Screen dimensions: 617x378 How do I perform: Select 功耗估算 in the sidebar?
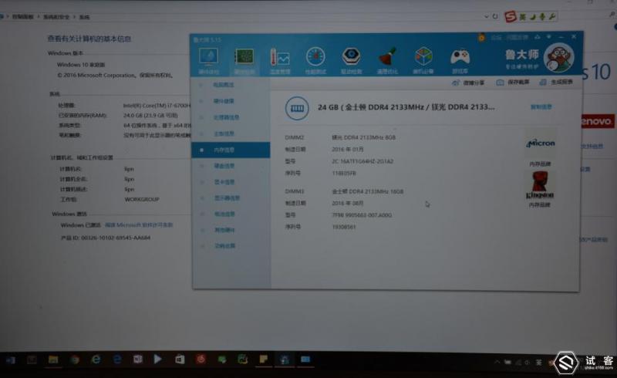(224, 245)
